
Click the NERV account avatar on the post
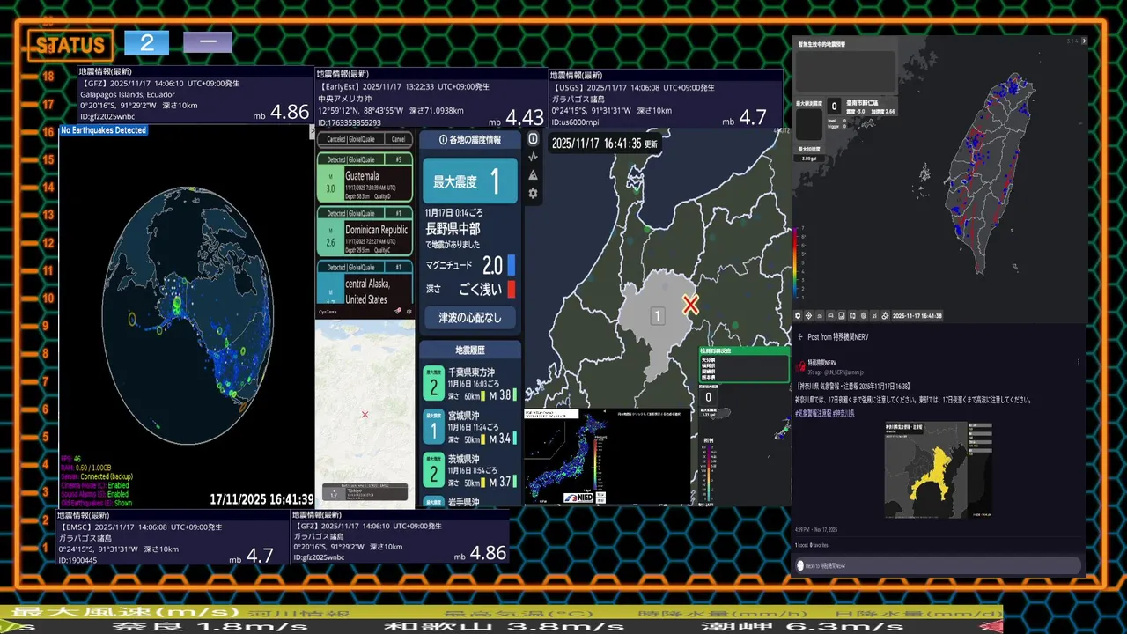[x=800, y=366]
